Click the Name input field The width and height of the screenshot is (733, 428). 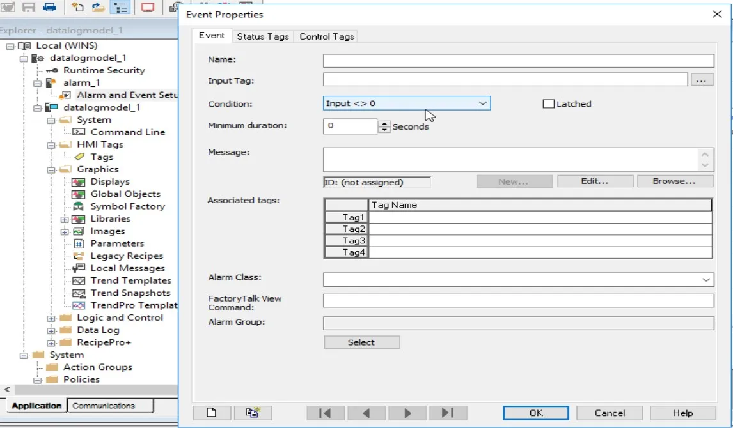(x=519, y=61)
